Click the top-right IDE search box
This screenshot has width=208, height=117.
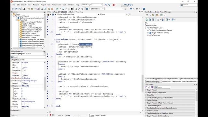click(x=189, y=5)
